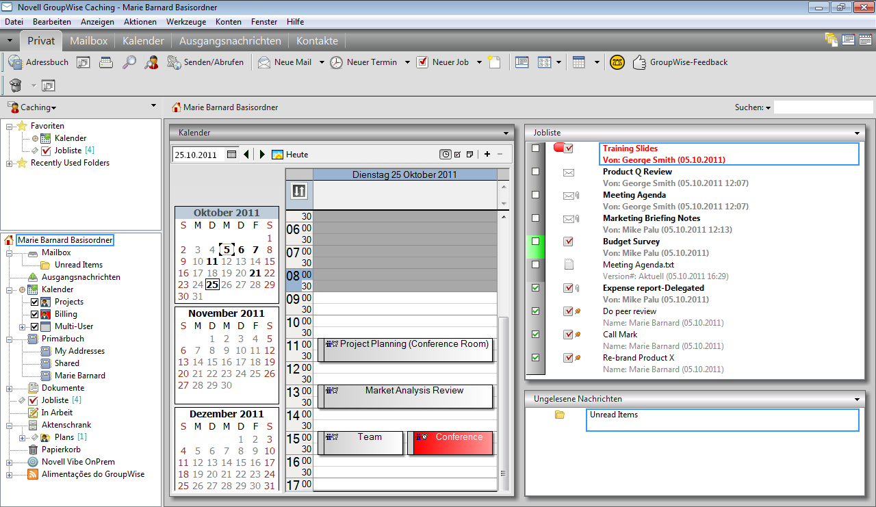
Task: Open the Adressbuch address book
Action: (38, 62)
